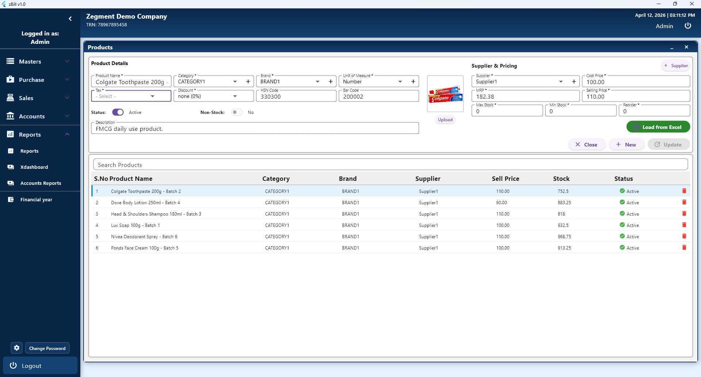
Task: Enable the Non-Stock toggle
Action: coord(237,112)
